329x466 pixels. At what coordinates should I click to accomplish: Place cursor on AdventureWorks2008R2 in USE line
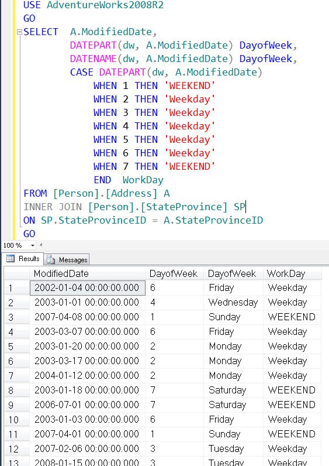(x=105, y=5)
